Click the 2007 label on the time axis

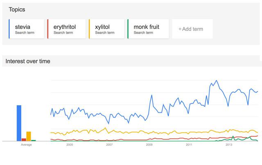[x=109, y=145]
